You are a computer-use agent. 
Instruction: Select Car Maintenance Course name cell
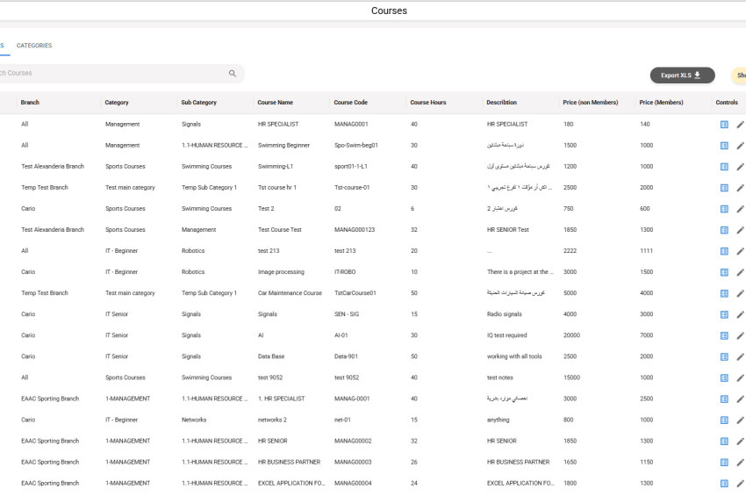point(290,293)
